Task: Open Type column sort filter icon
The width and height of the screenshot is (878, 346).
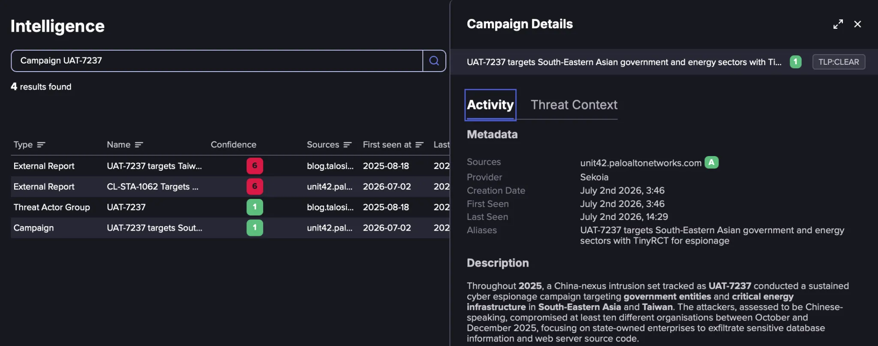Action: (x=41, y=145)
